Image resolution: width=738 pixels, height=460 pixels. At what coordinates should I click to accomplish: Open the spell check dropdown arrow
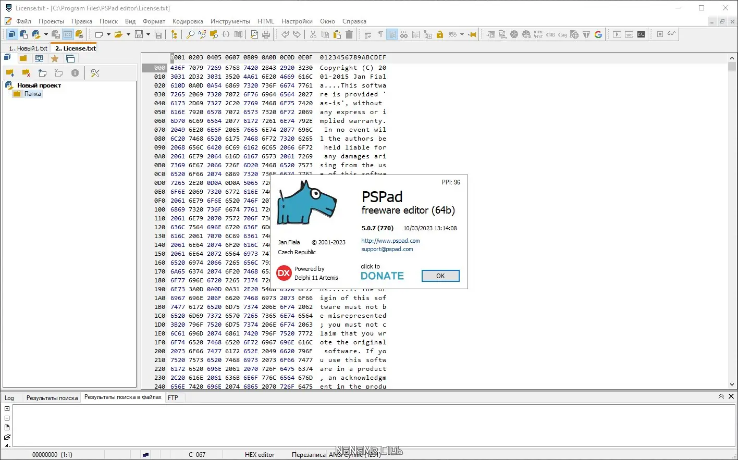(462, 34)
